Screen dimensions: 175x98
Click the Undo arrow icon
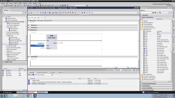[x=27, y=5]
